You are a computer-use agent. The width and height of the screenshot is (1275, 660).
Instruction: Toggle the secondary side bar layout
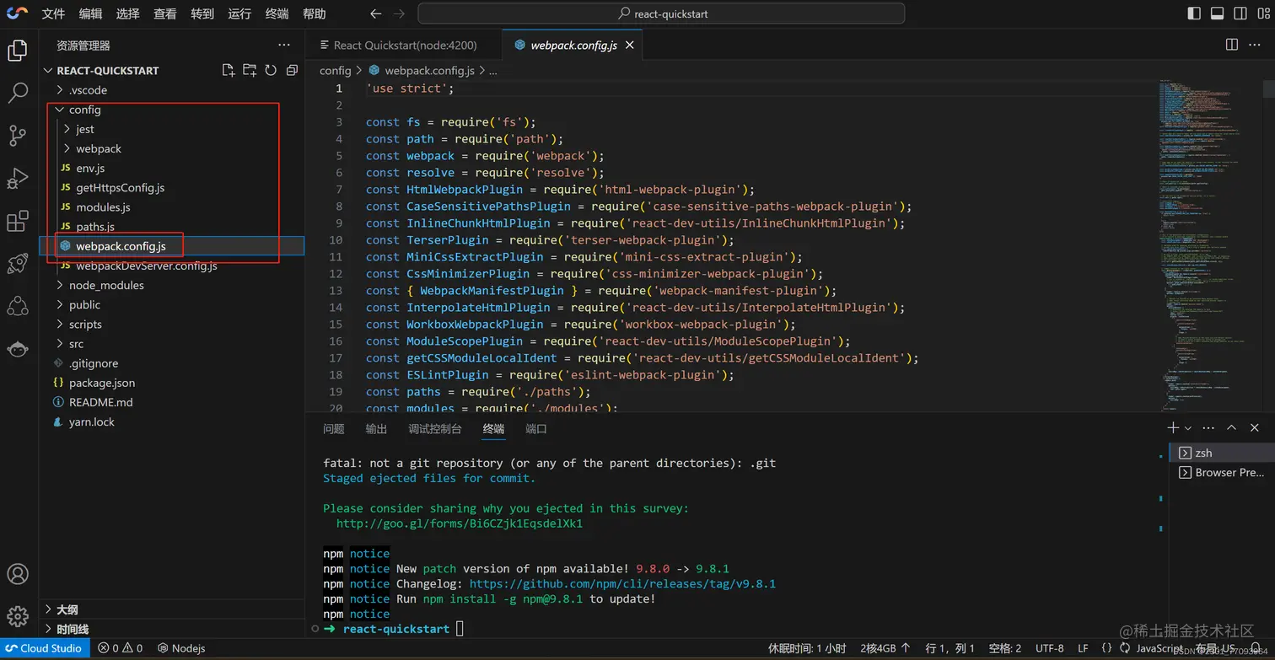click(x=1240, y=13)
